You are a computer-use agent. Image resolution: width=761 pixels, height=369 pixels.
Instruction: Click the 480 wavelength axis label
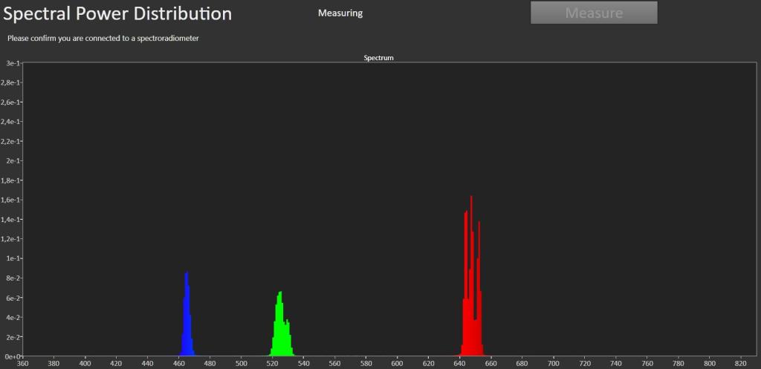point(210,363)
